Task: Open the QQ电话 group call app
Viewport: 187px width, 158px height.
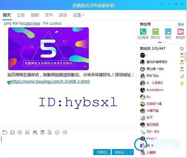Action: 143,34
